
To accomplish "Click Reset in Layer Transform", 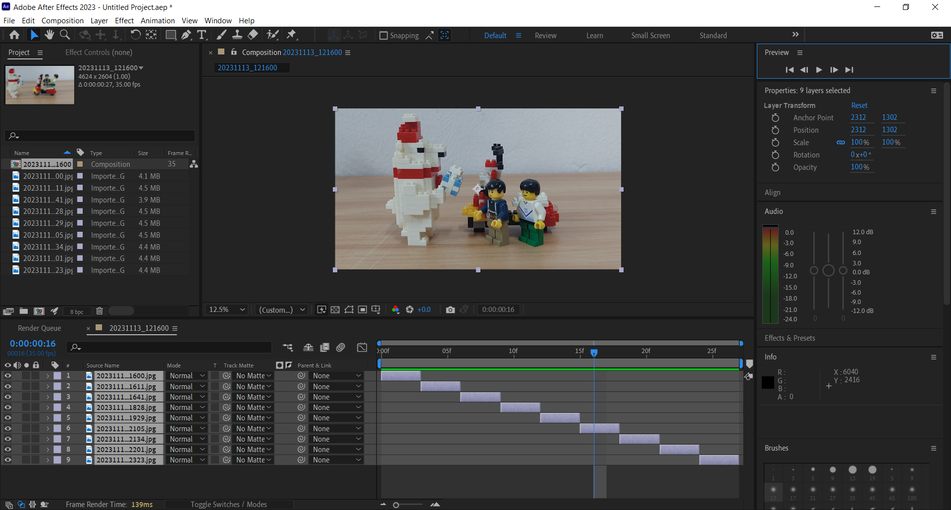I will click(x=859, y=105).
